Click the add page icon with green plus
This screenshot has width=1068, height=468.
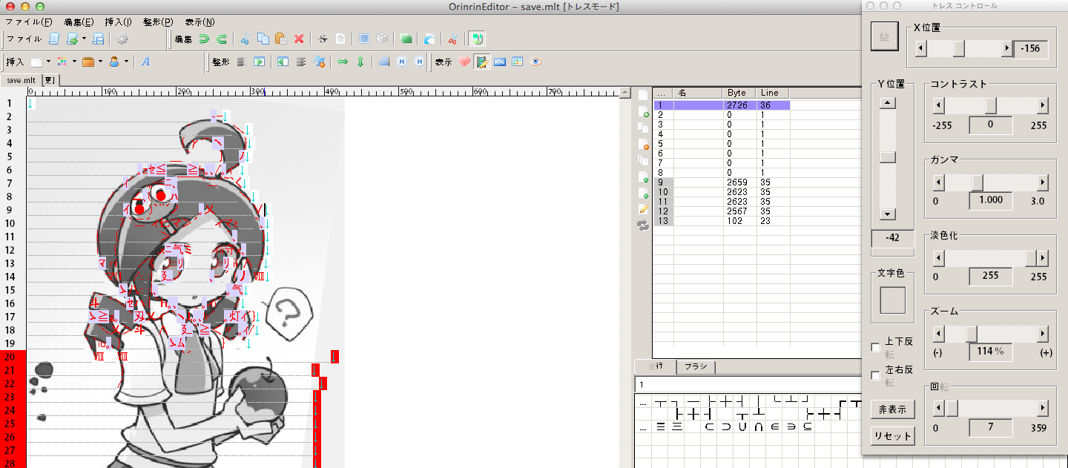pyautogui.click(x=643, y=112)
